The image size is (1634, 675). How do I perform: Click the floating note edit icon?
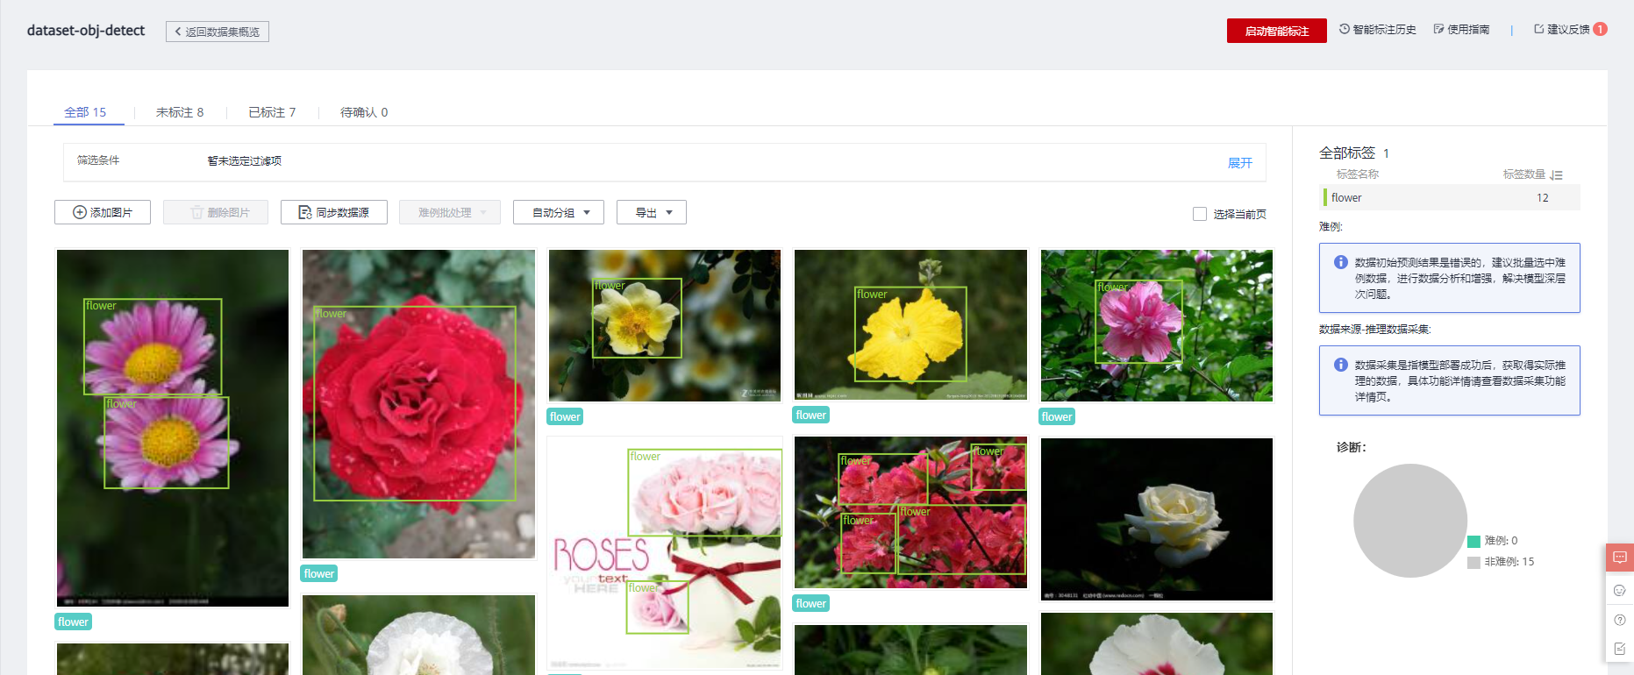1620,649
